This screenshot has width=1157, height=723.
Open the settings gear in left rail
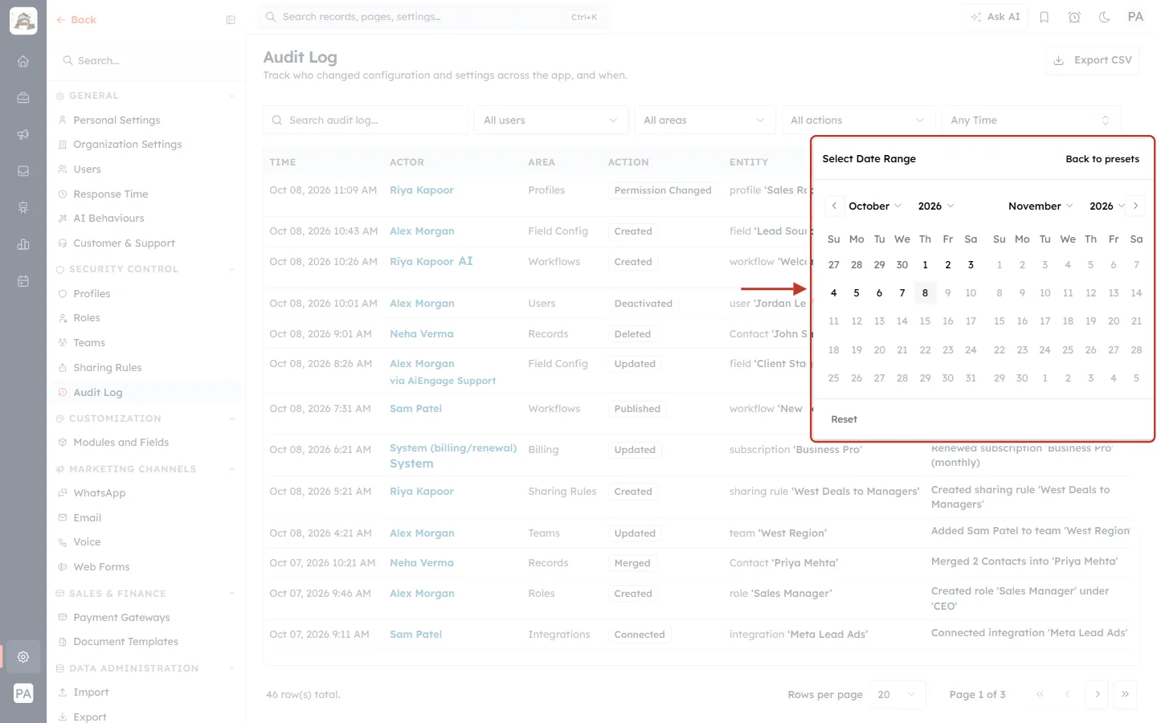[23, 656]
